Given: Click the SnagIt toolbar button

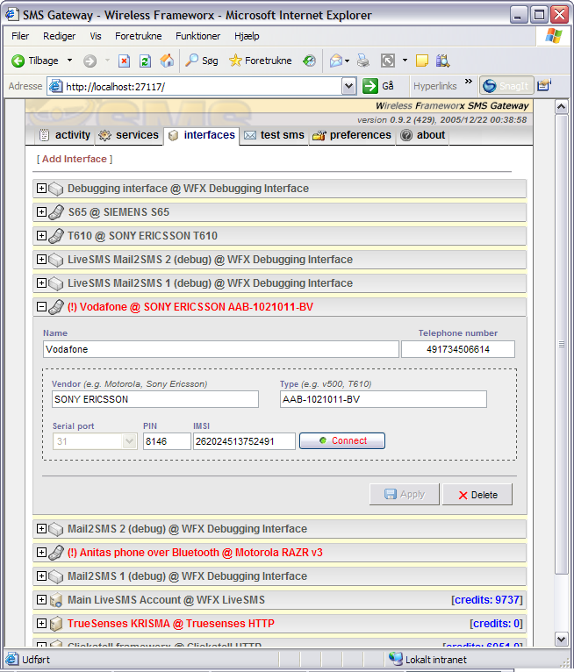Looking at the screenshot, I should (x=506, y=86).
